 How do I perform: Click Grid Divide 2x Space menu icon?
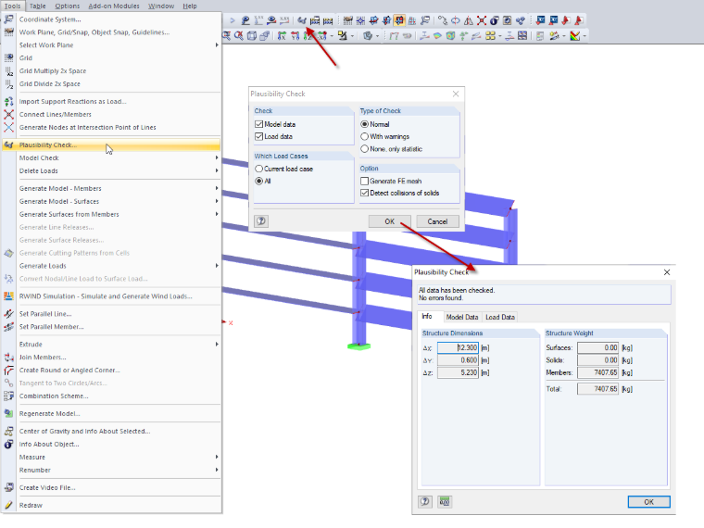8,84
